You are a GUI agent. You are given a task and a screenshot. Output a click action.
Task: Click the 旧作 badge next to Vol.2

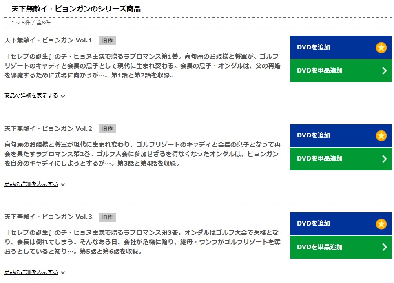click(x=107, y=129)
